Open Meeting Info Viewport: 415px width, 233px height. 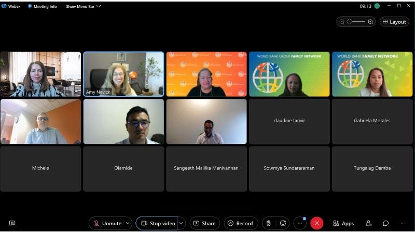tap(43, 6)
